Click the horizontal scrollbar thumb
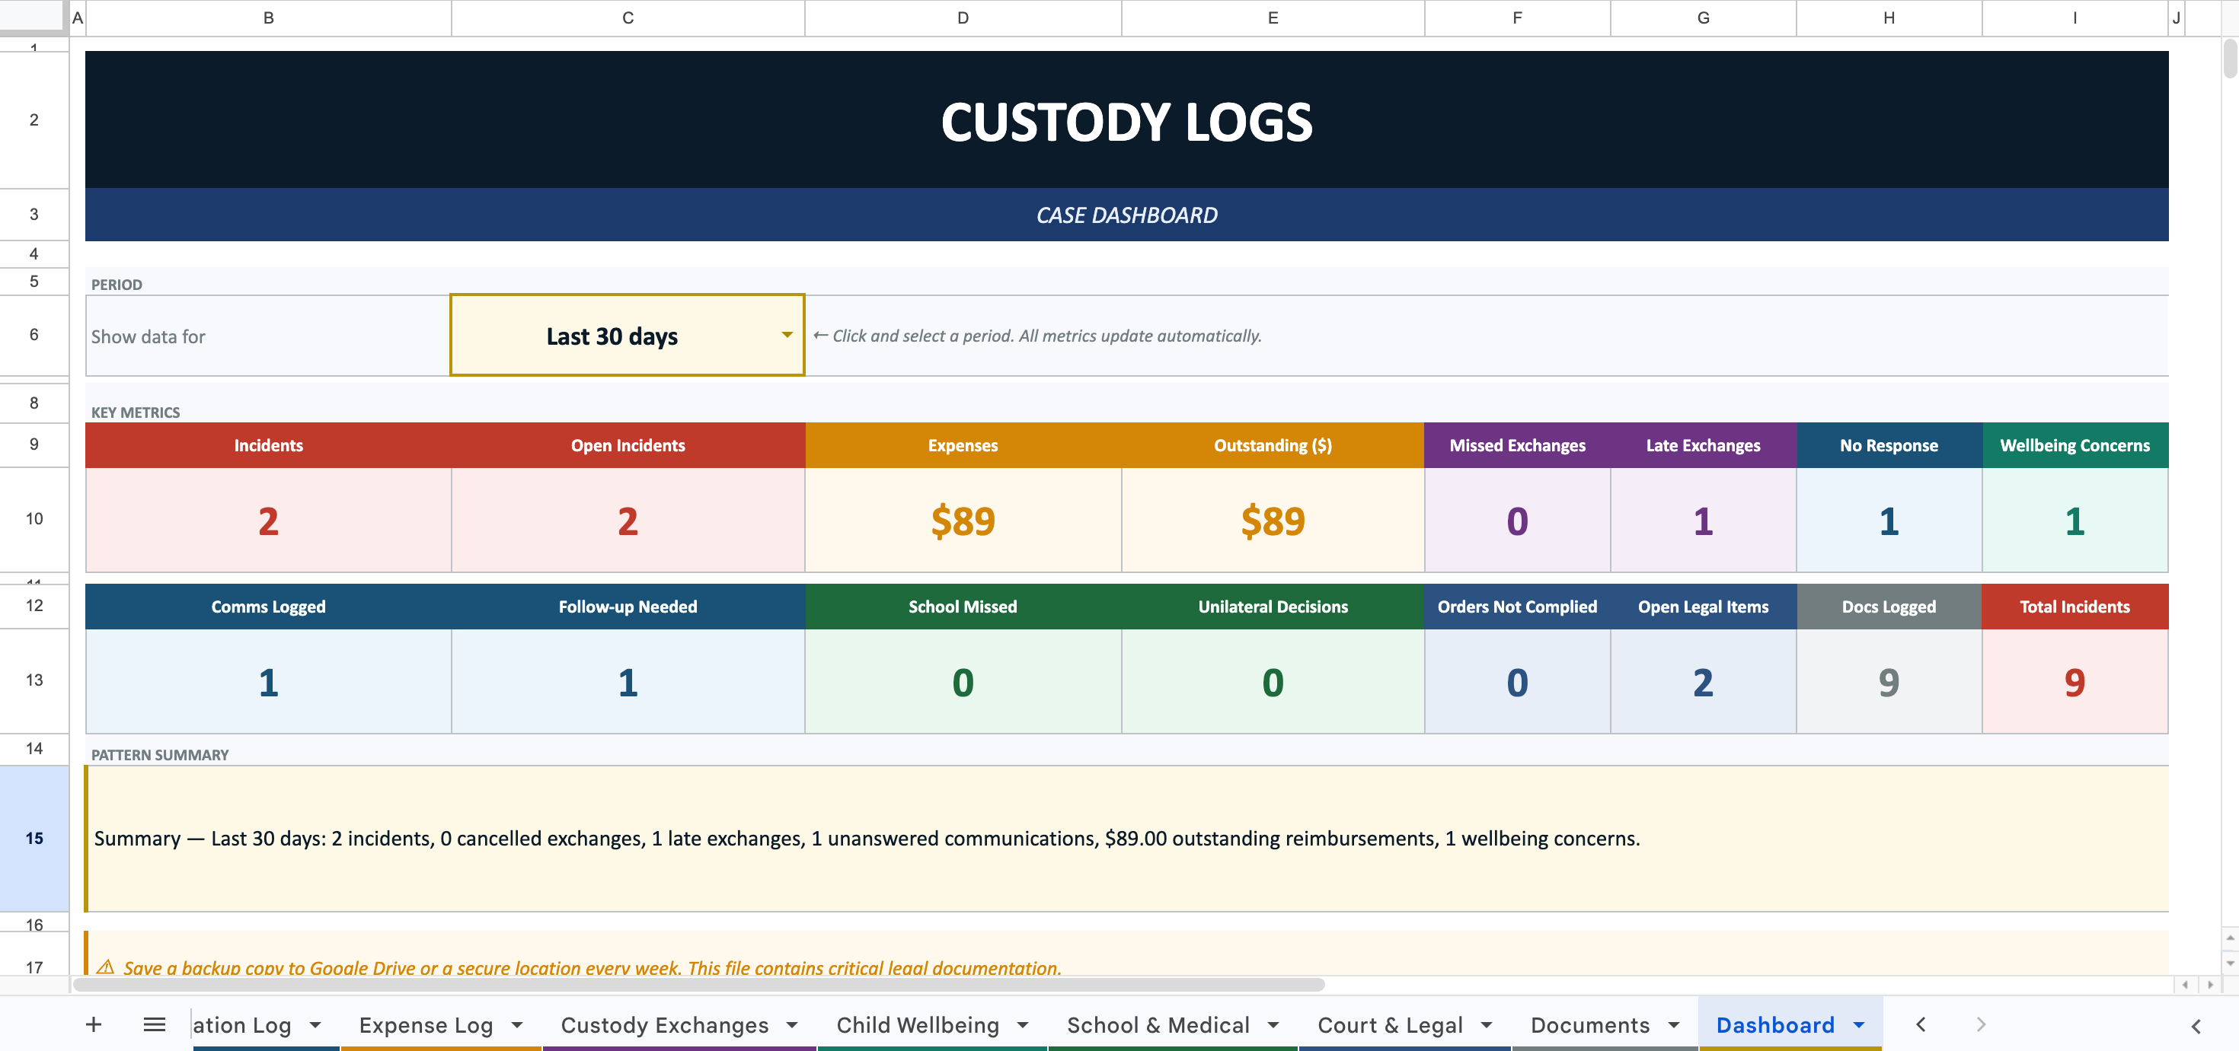Viewport: 2239px width, 1051px height. pyautogui.click(x=698, y=984)
